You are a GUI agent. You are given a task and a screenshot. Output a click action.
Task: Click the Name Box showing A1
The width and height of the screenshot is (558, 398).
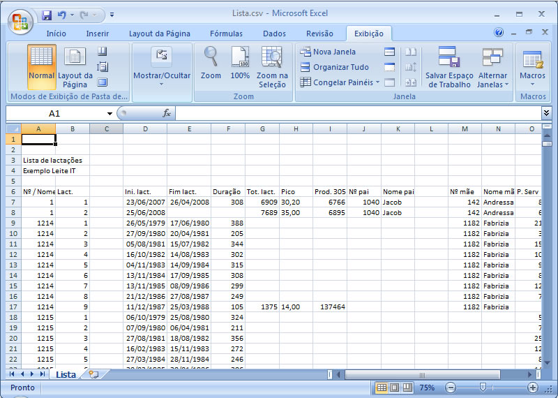[x=56, y=114]
